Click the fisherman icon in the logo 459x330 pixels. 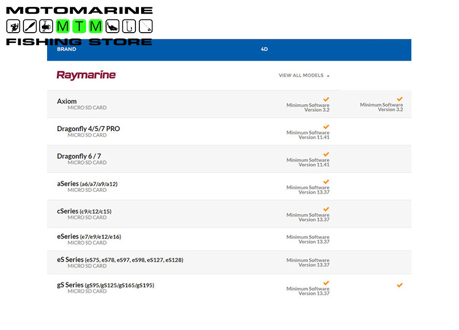[x=13, y=26]
